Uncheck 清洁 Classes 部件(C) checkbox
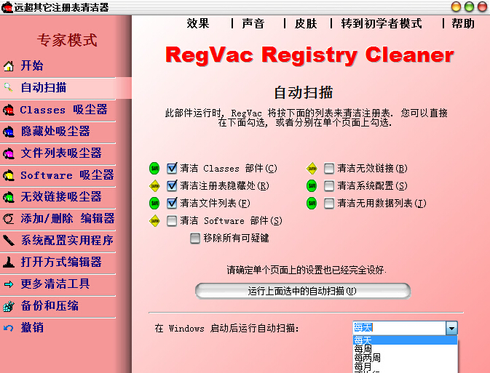490x373 pixels. (172, 168)
